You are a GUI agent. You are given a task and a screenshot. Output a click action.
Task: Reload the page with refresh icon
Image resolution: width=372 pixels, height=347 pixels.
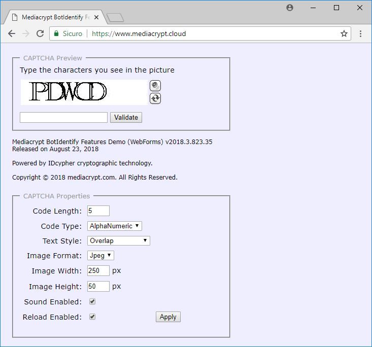[40, 33]
